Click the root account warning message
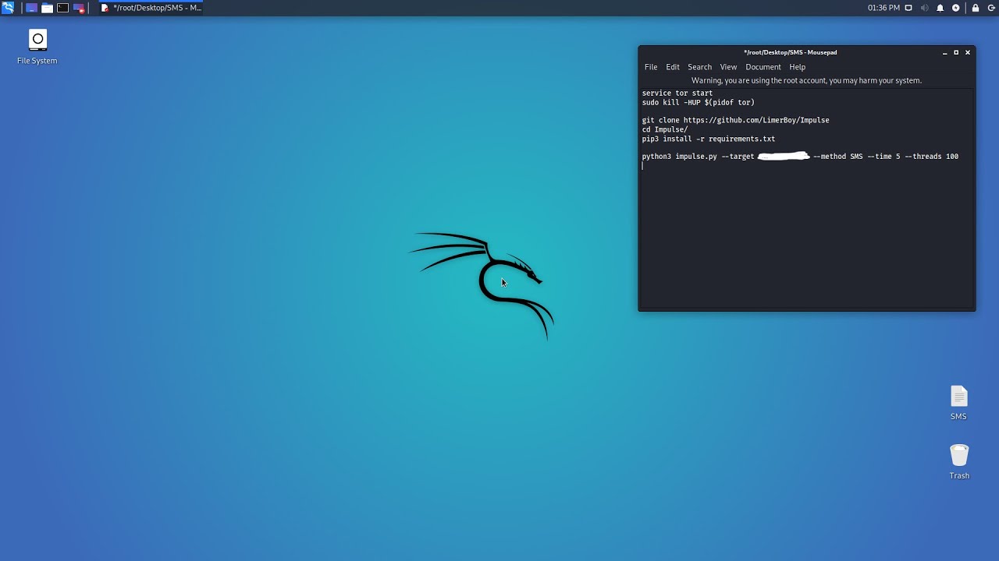The image size is (999, 561). click(806, 80)
